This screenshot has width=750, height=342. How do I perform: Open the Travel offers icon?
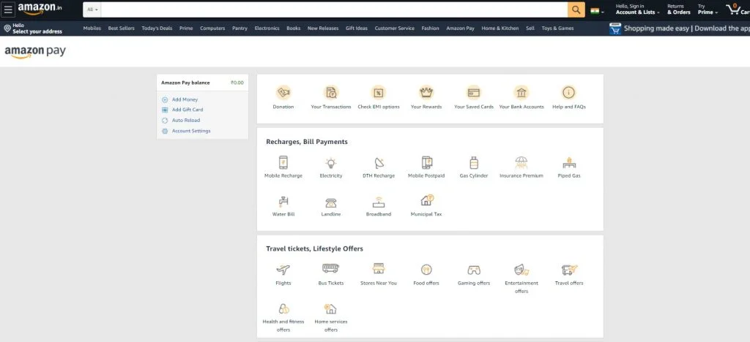(569, 270)
